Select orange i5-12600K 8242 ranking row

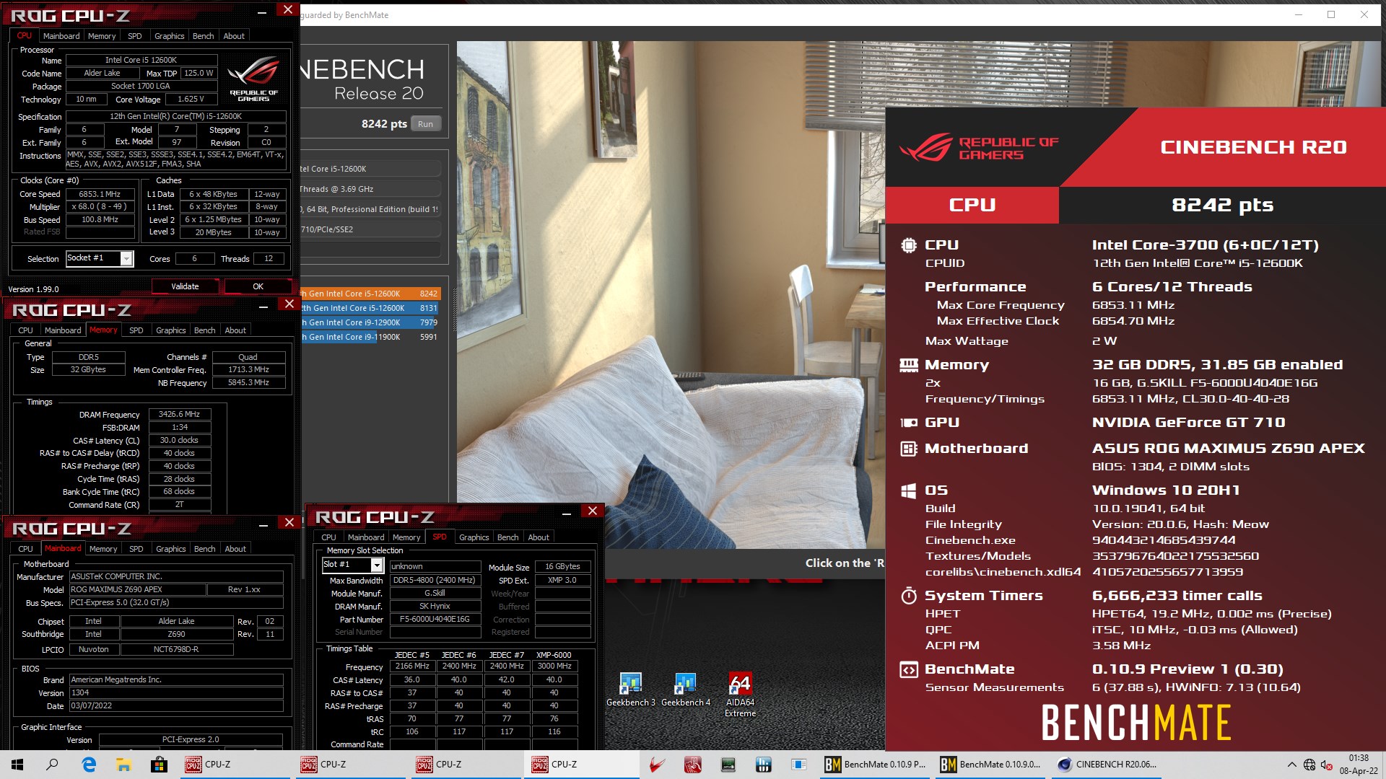(370, 294)
